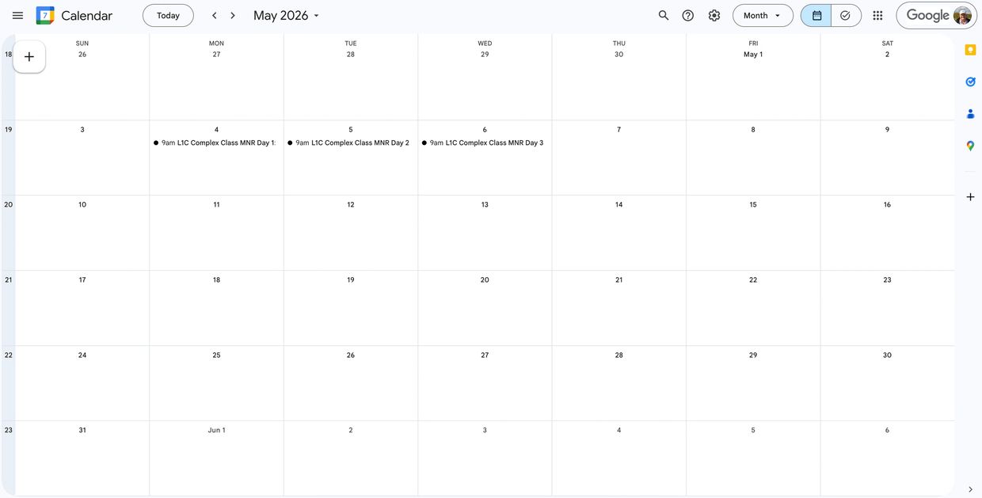Open Google Keep in side panel
This screenshot has height=498, width=982.
[970, 50]
